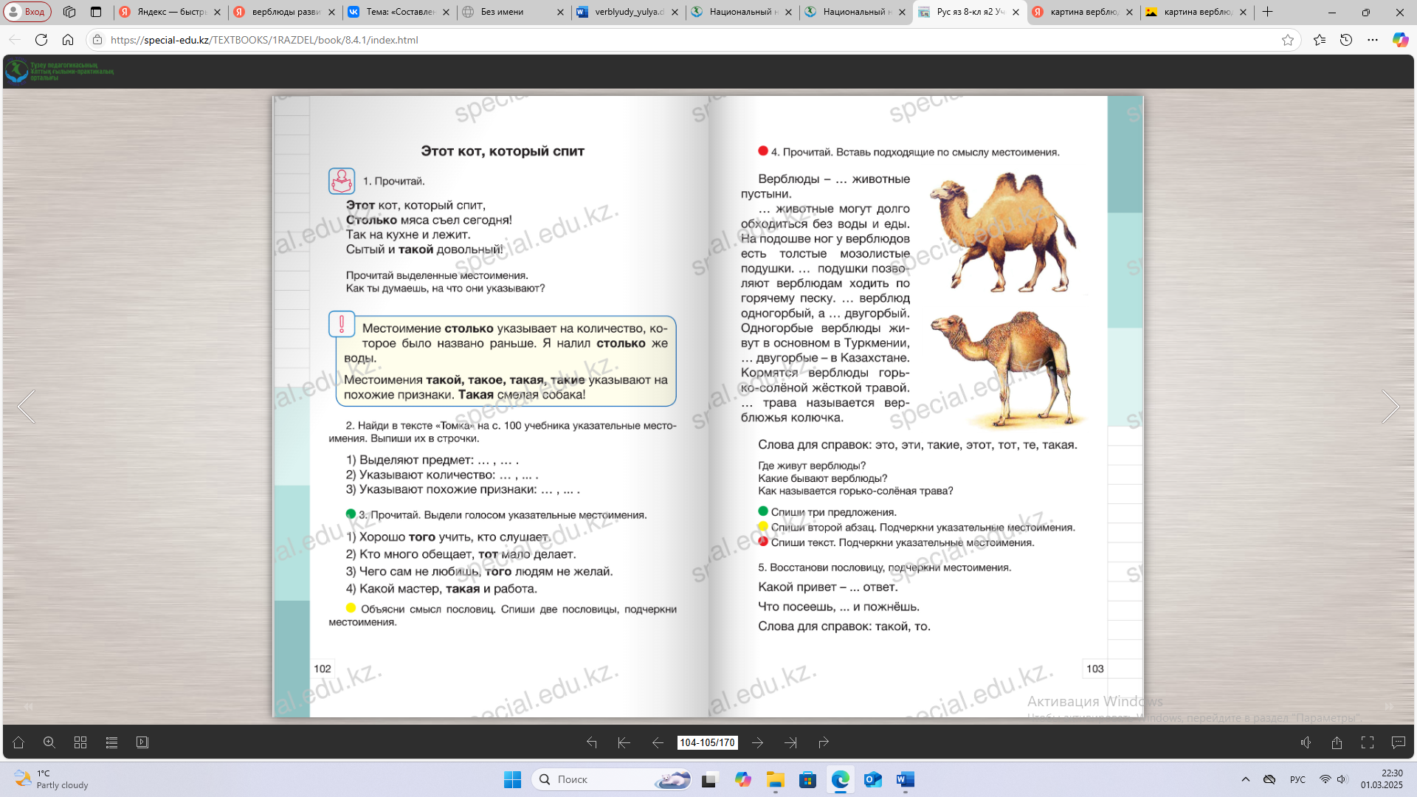Open the workspaces icon
This screenshot has height=797, width=1417.
pyautogui.click(x=69, y=12)
